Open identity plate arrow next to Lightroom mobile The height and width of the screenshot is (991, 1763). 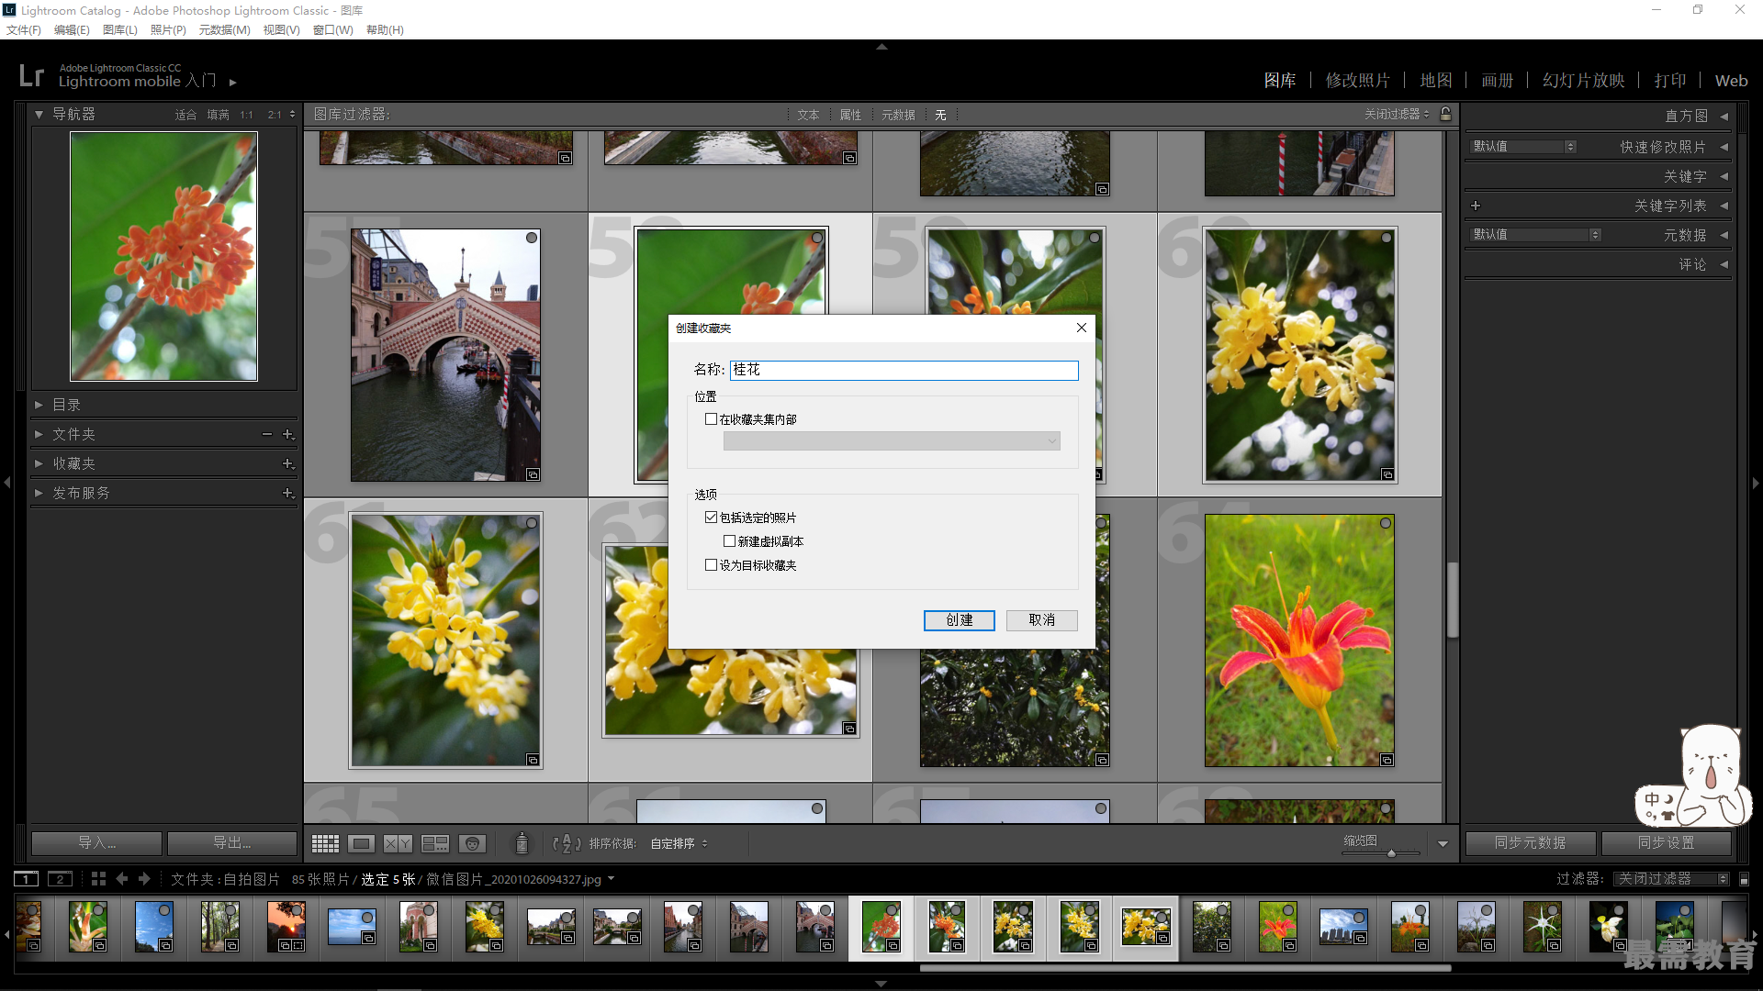233,83
